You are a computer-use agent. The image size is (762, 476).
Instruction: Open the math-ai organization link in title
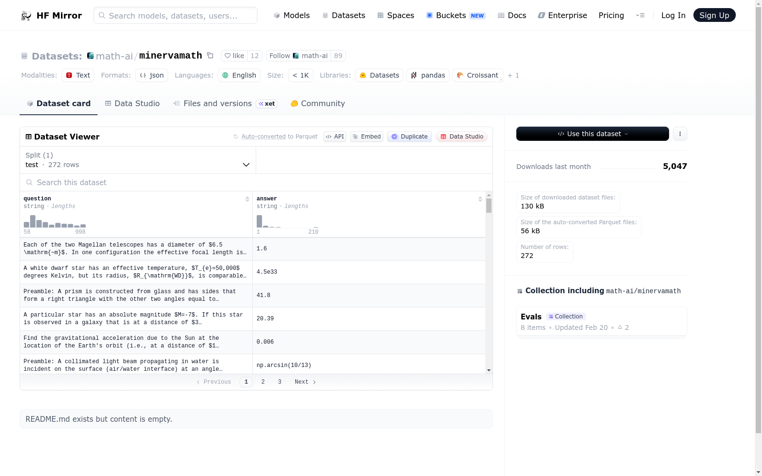pos(114,56)
